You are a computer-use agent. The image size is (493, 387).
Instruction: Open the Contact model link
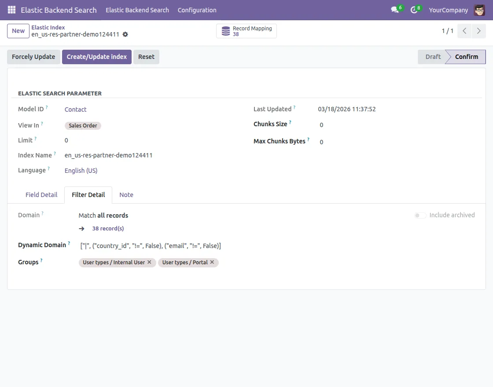click(75, 110)
